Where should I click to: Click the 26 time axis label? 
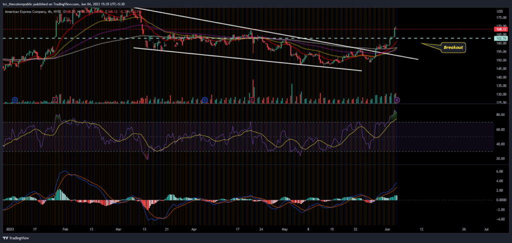coord(464,230)
